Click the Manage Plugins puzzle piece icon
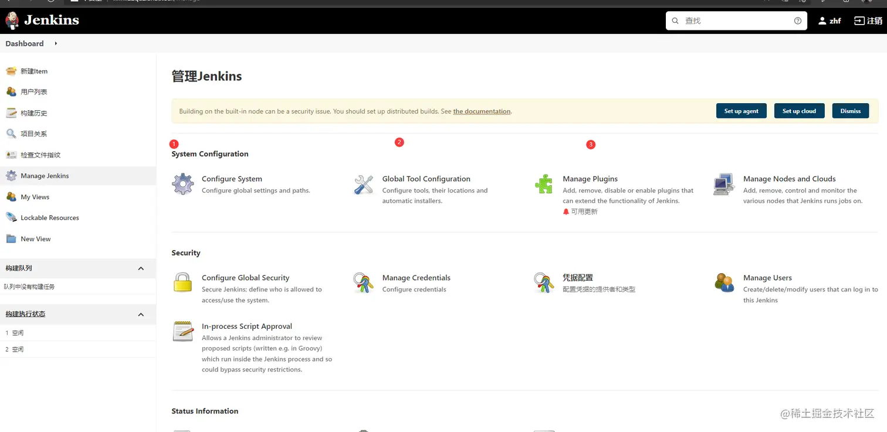Image resolution: width=887 pixels, height=432 pixels. pyautogui.click(x=544, y=184)
